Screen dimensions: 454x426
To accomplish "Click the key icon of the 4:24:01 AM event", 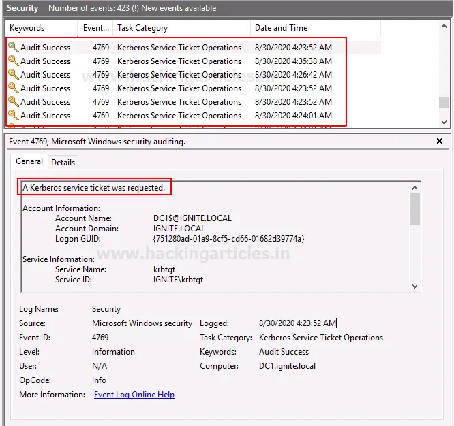I will 14,116.
